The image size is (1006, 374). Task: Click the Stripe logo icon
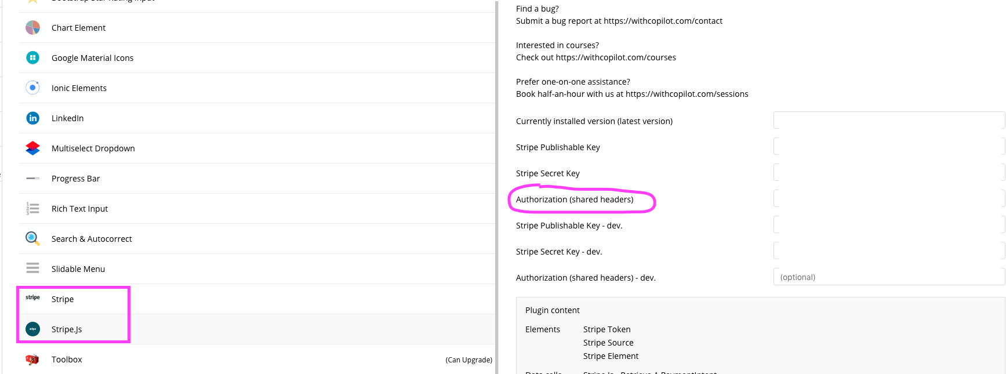click(33, 297)
